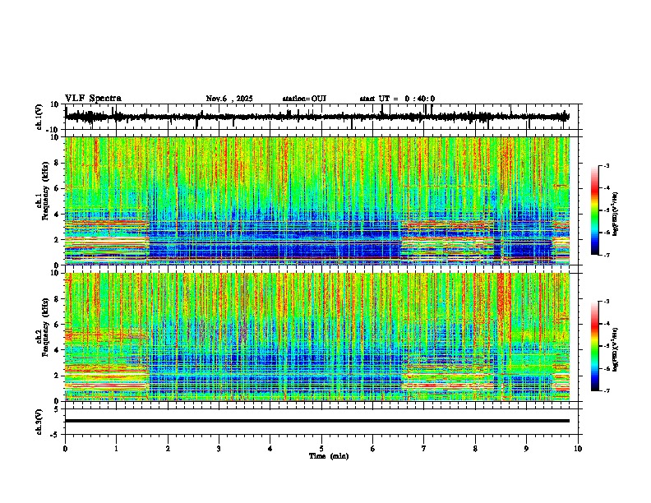Click the 'Time (min)' axis title
This screenshot has height=503, width=651.
coord(329,456)
